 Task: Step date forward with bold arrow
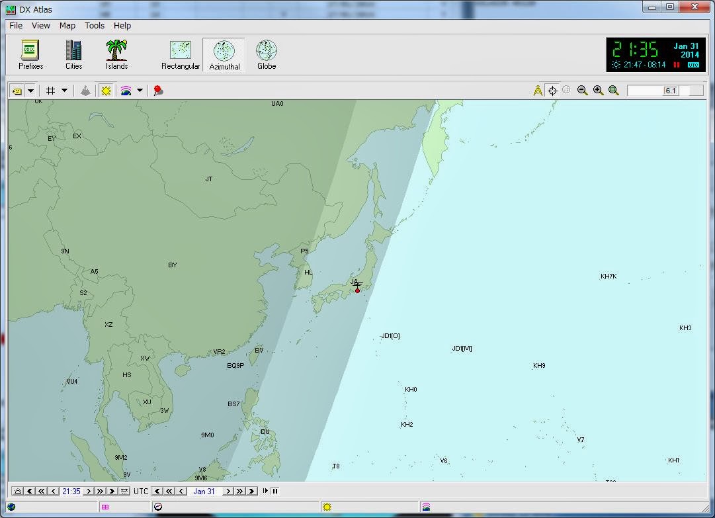[252, 491]
